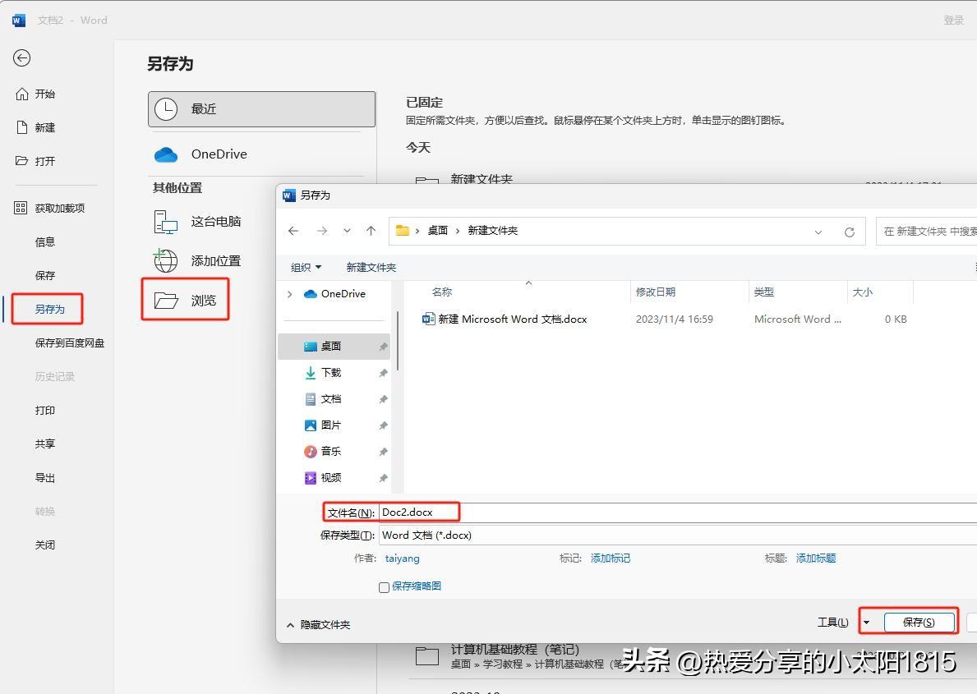This screenshot has height=694, width=977.
Task: Click 关闭 in the backstage sidebar
Action: (x=45, y=545)
